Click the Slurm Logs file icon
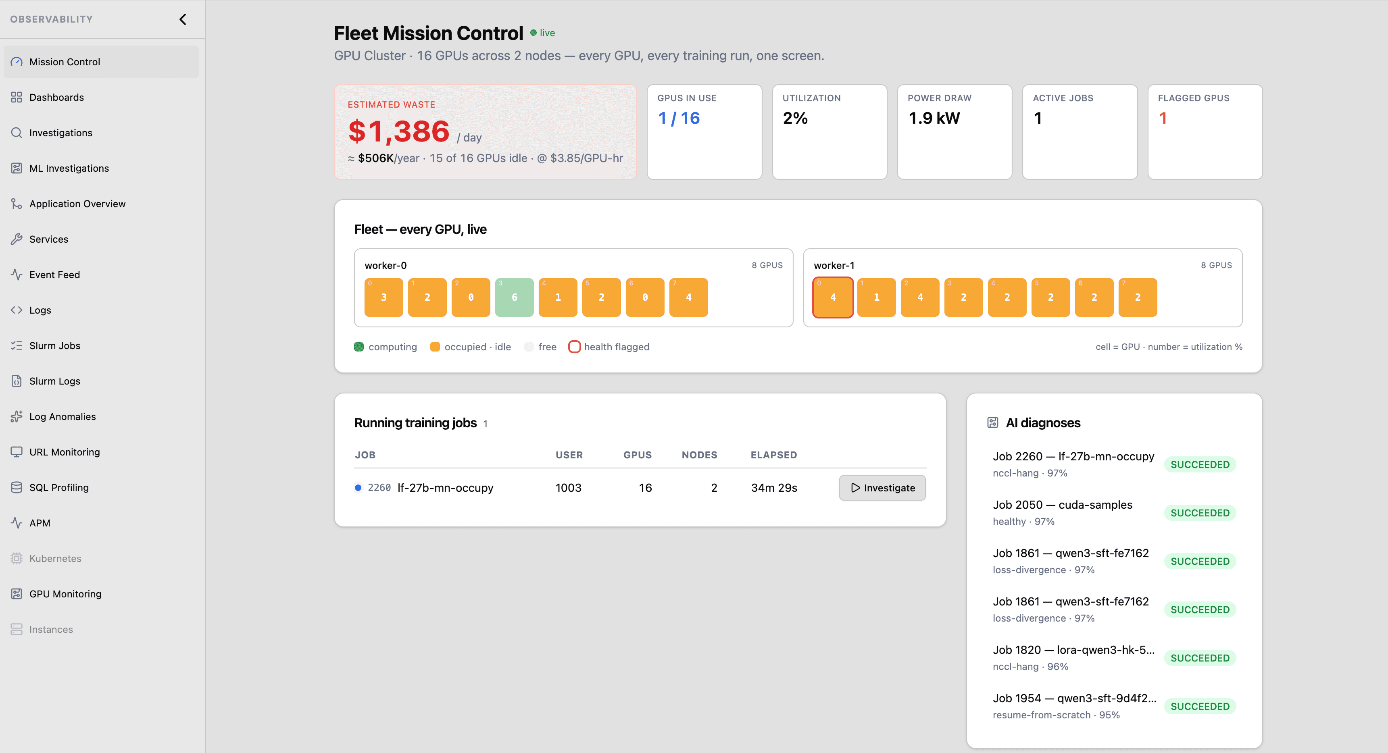Viewport: 1388px width, 753px height. (x=17, y=381)
